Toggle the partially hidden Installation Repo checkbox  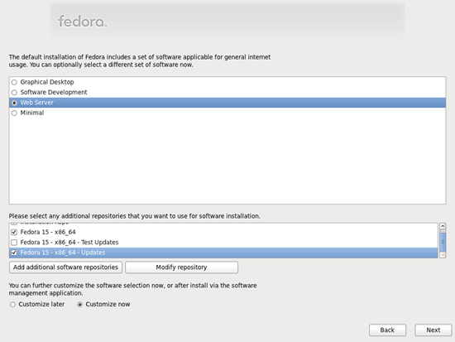pos(14,224)
